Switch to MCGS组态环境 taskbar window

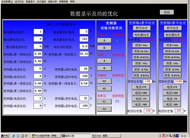point(46,136)
